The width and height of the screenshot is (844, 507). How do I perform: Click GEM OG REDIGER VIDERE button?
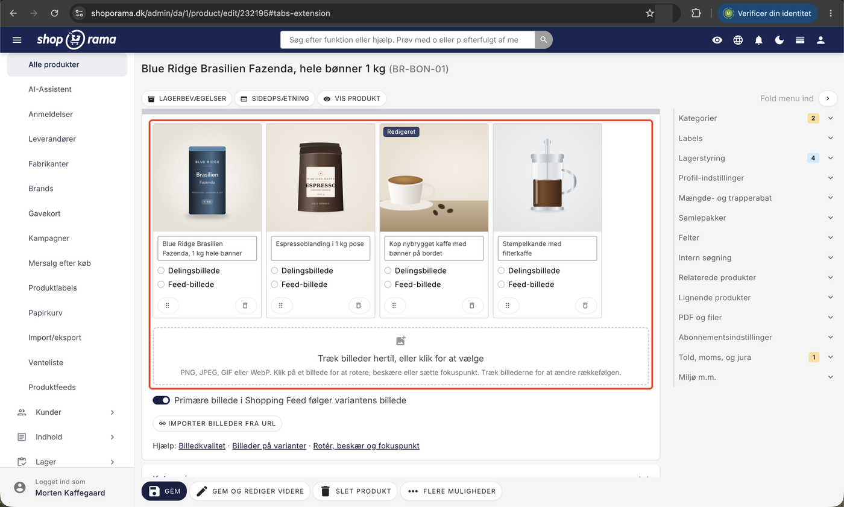coord(250,491)
